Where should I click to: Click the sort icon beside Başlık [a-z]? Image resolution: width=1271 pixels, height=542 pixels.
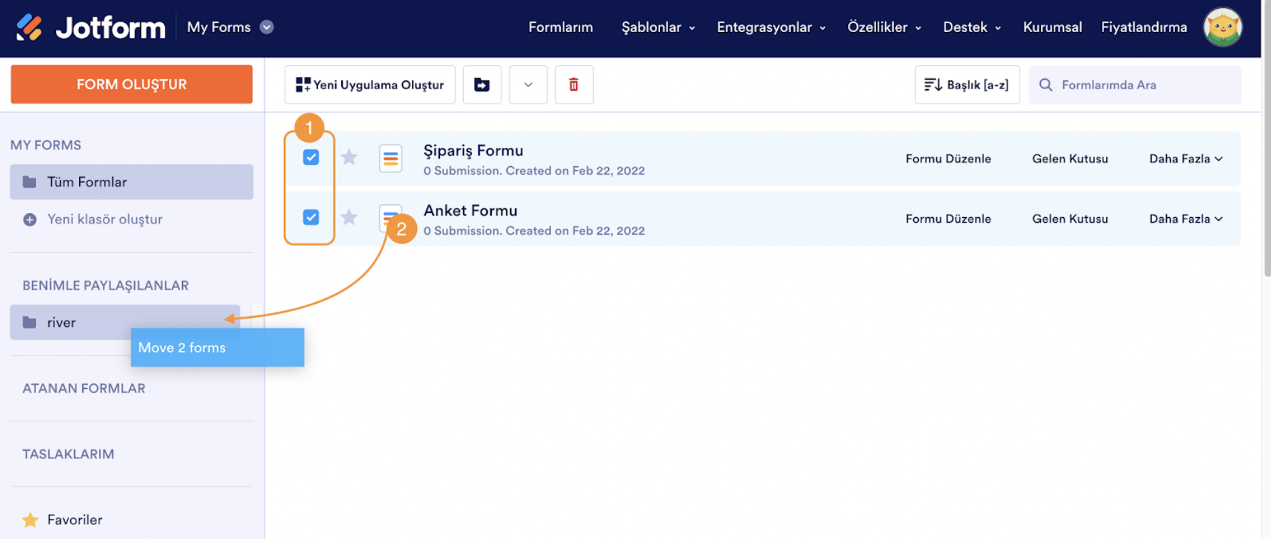(932, 85)
